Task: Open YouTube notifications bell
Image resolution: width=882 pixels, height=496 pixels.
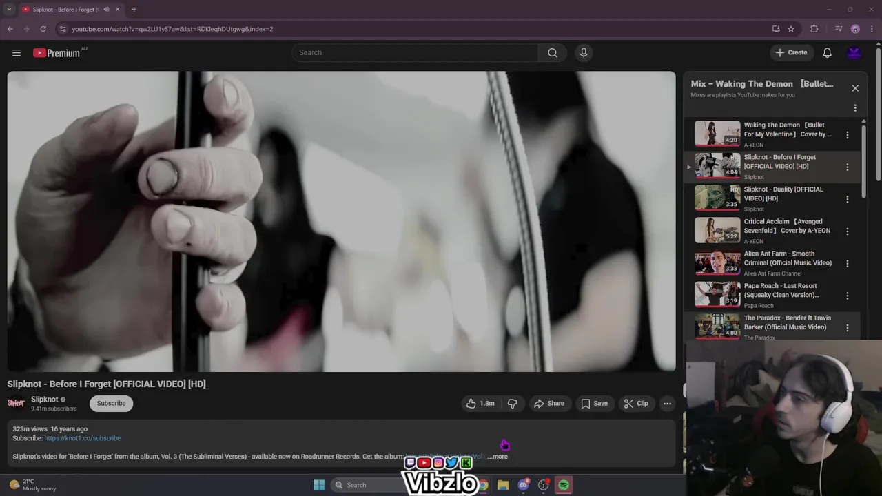Action: click(827, 53)
